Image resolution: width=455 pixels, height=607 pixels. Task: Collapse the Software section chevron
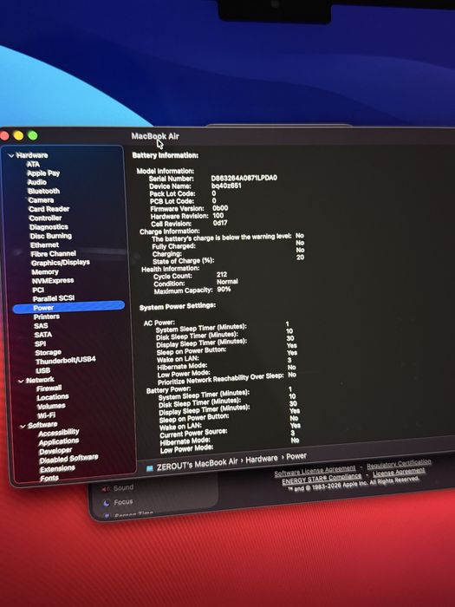[x=23, y=427]
